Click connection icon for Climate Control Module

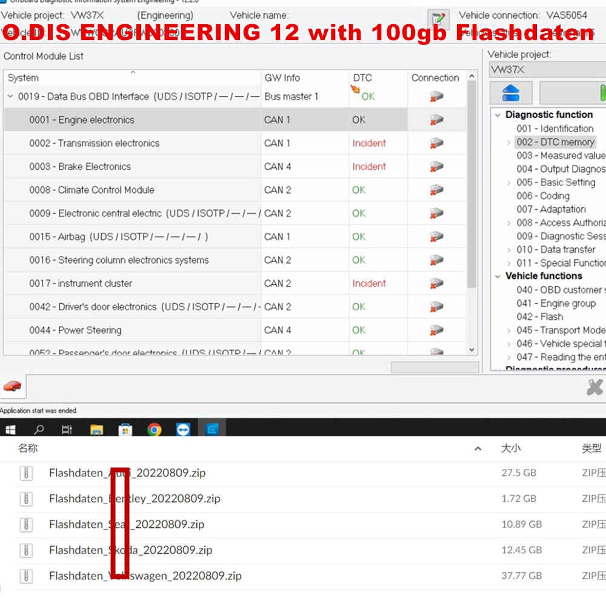[436, 190]
